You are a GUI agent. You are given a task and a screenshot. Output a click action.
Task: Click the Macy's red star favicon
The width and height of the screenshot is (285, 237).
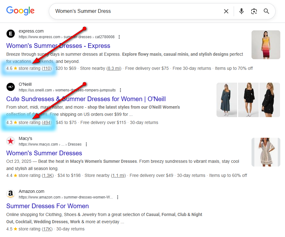[10, 141]
